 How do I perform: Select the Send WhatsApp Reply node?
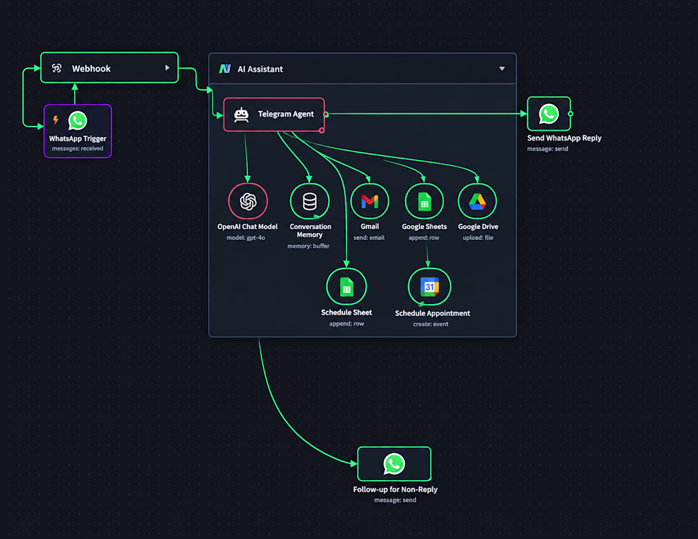pyautogui.click(x=548, y=114)
